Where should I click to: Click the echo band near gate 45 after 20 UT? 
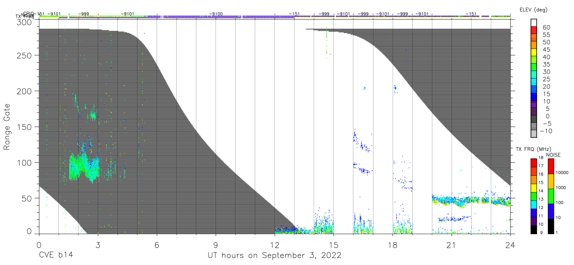click(471, 201)
